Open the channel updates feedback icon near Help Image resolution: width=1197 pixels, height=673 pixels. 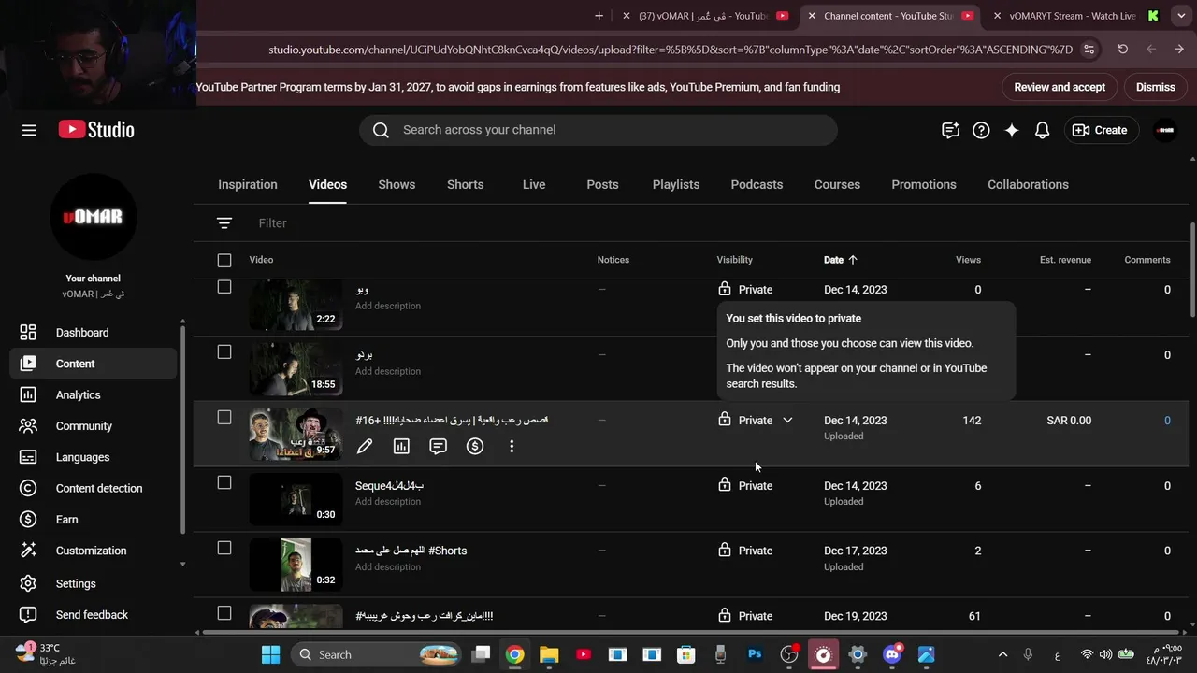point(950,130)
